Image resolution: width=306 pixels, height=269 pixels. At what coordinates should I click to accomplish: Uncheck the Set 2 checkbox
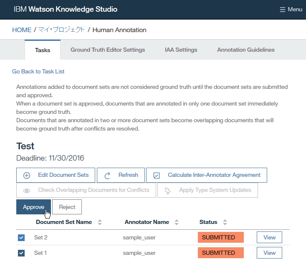pyautogui.click(x=22, y=238)
